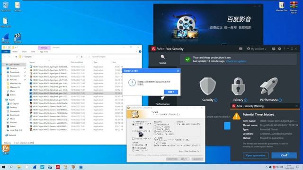
Task: Open the Avira feedback speech-bubble icon
Action: [274, 49]
